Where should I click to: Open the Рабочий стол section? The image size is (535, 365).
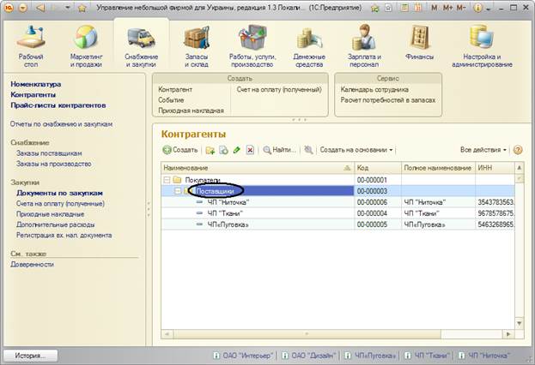(31, 46)
